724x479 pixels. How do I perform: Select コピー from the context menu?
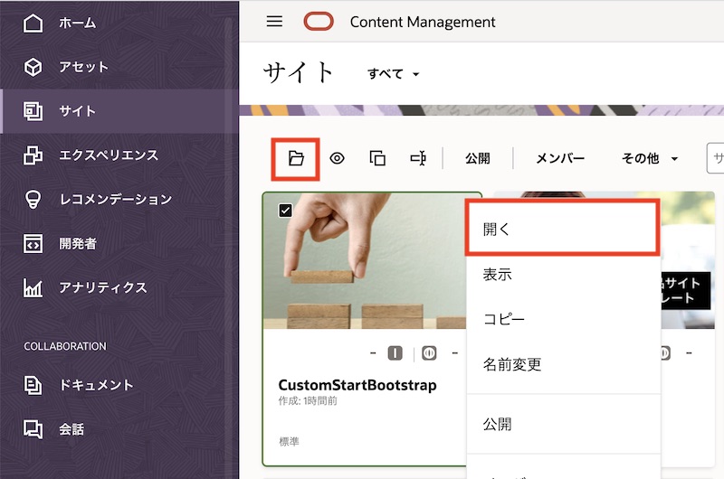pyautogui.click(x=504, y=320)
